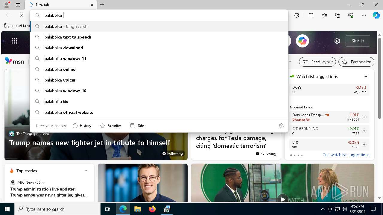Select 'balabolka tts' suggestion
Screen dimensions: 383x215
click(159, 102)
